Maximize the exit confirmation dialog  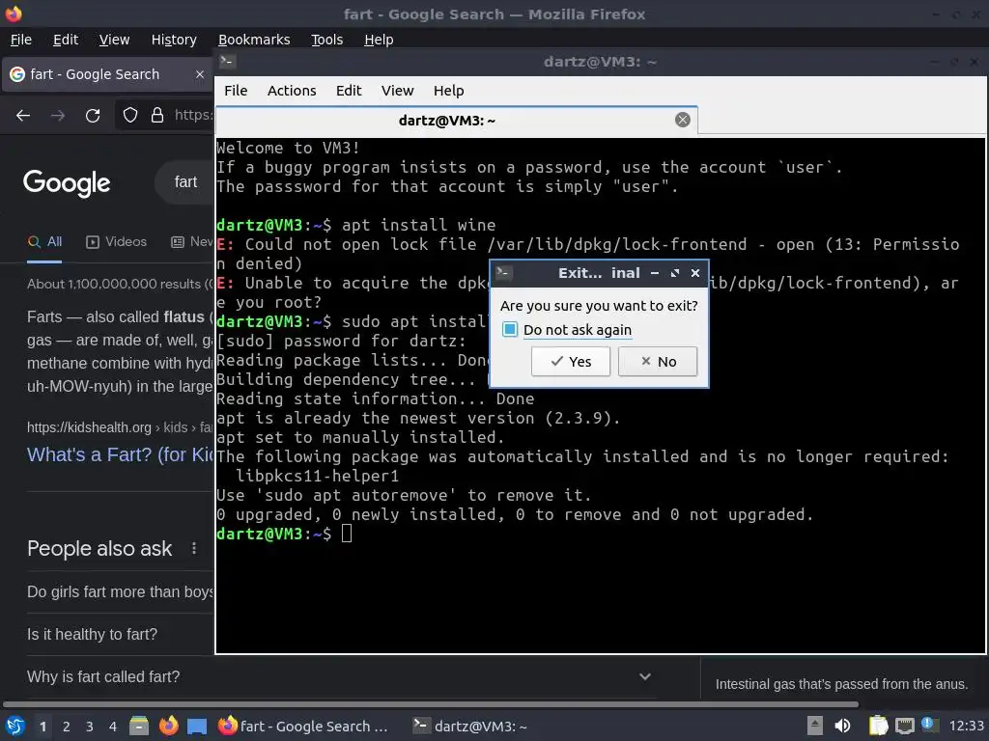click(675, 273)
